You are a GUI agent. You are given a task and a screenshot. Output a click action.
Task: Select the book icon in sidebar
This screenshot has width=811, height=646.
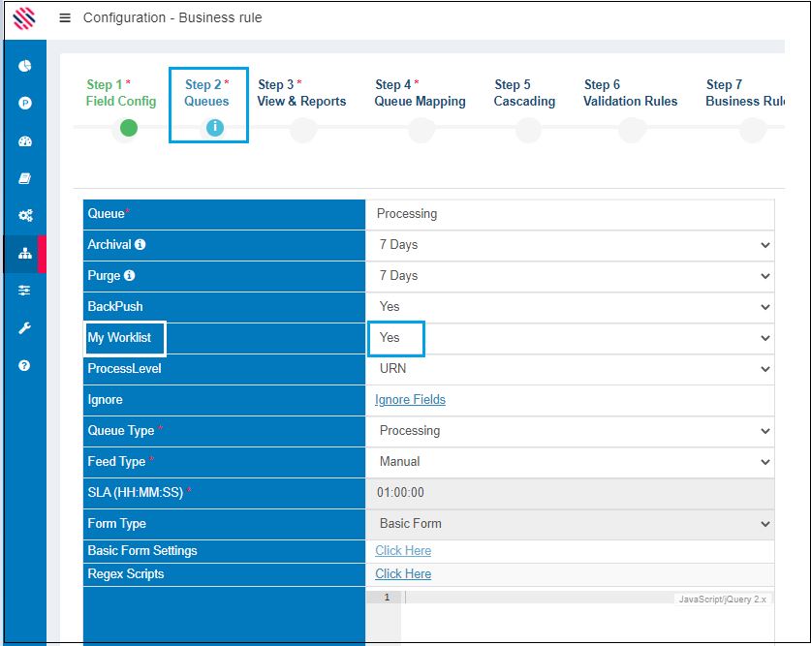[25, 178]
